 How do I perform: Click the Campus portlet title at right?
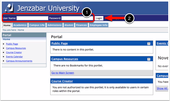coord(162,76)
